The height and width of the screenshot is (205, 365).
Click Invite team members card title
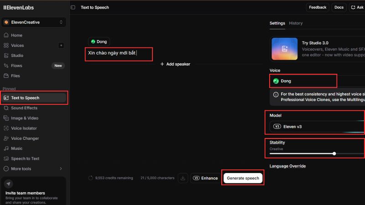[x=25, y=193]
